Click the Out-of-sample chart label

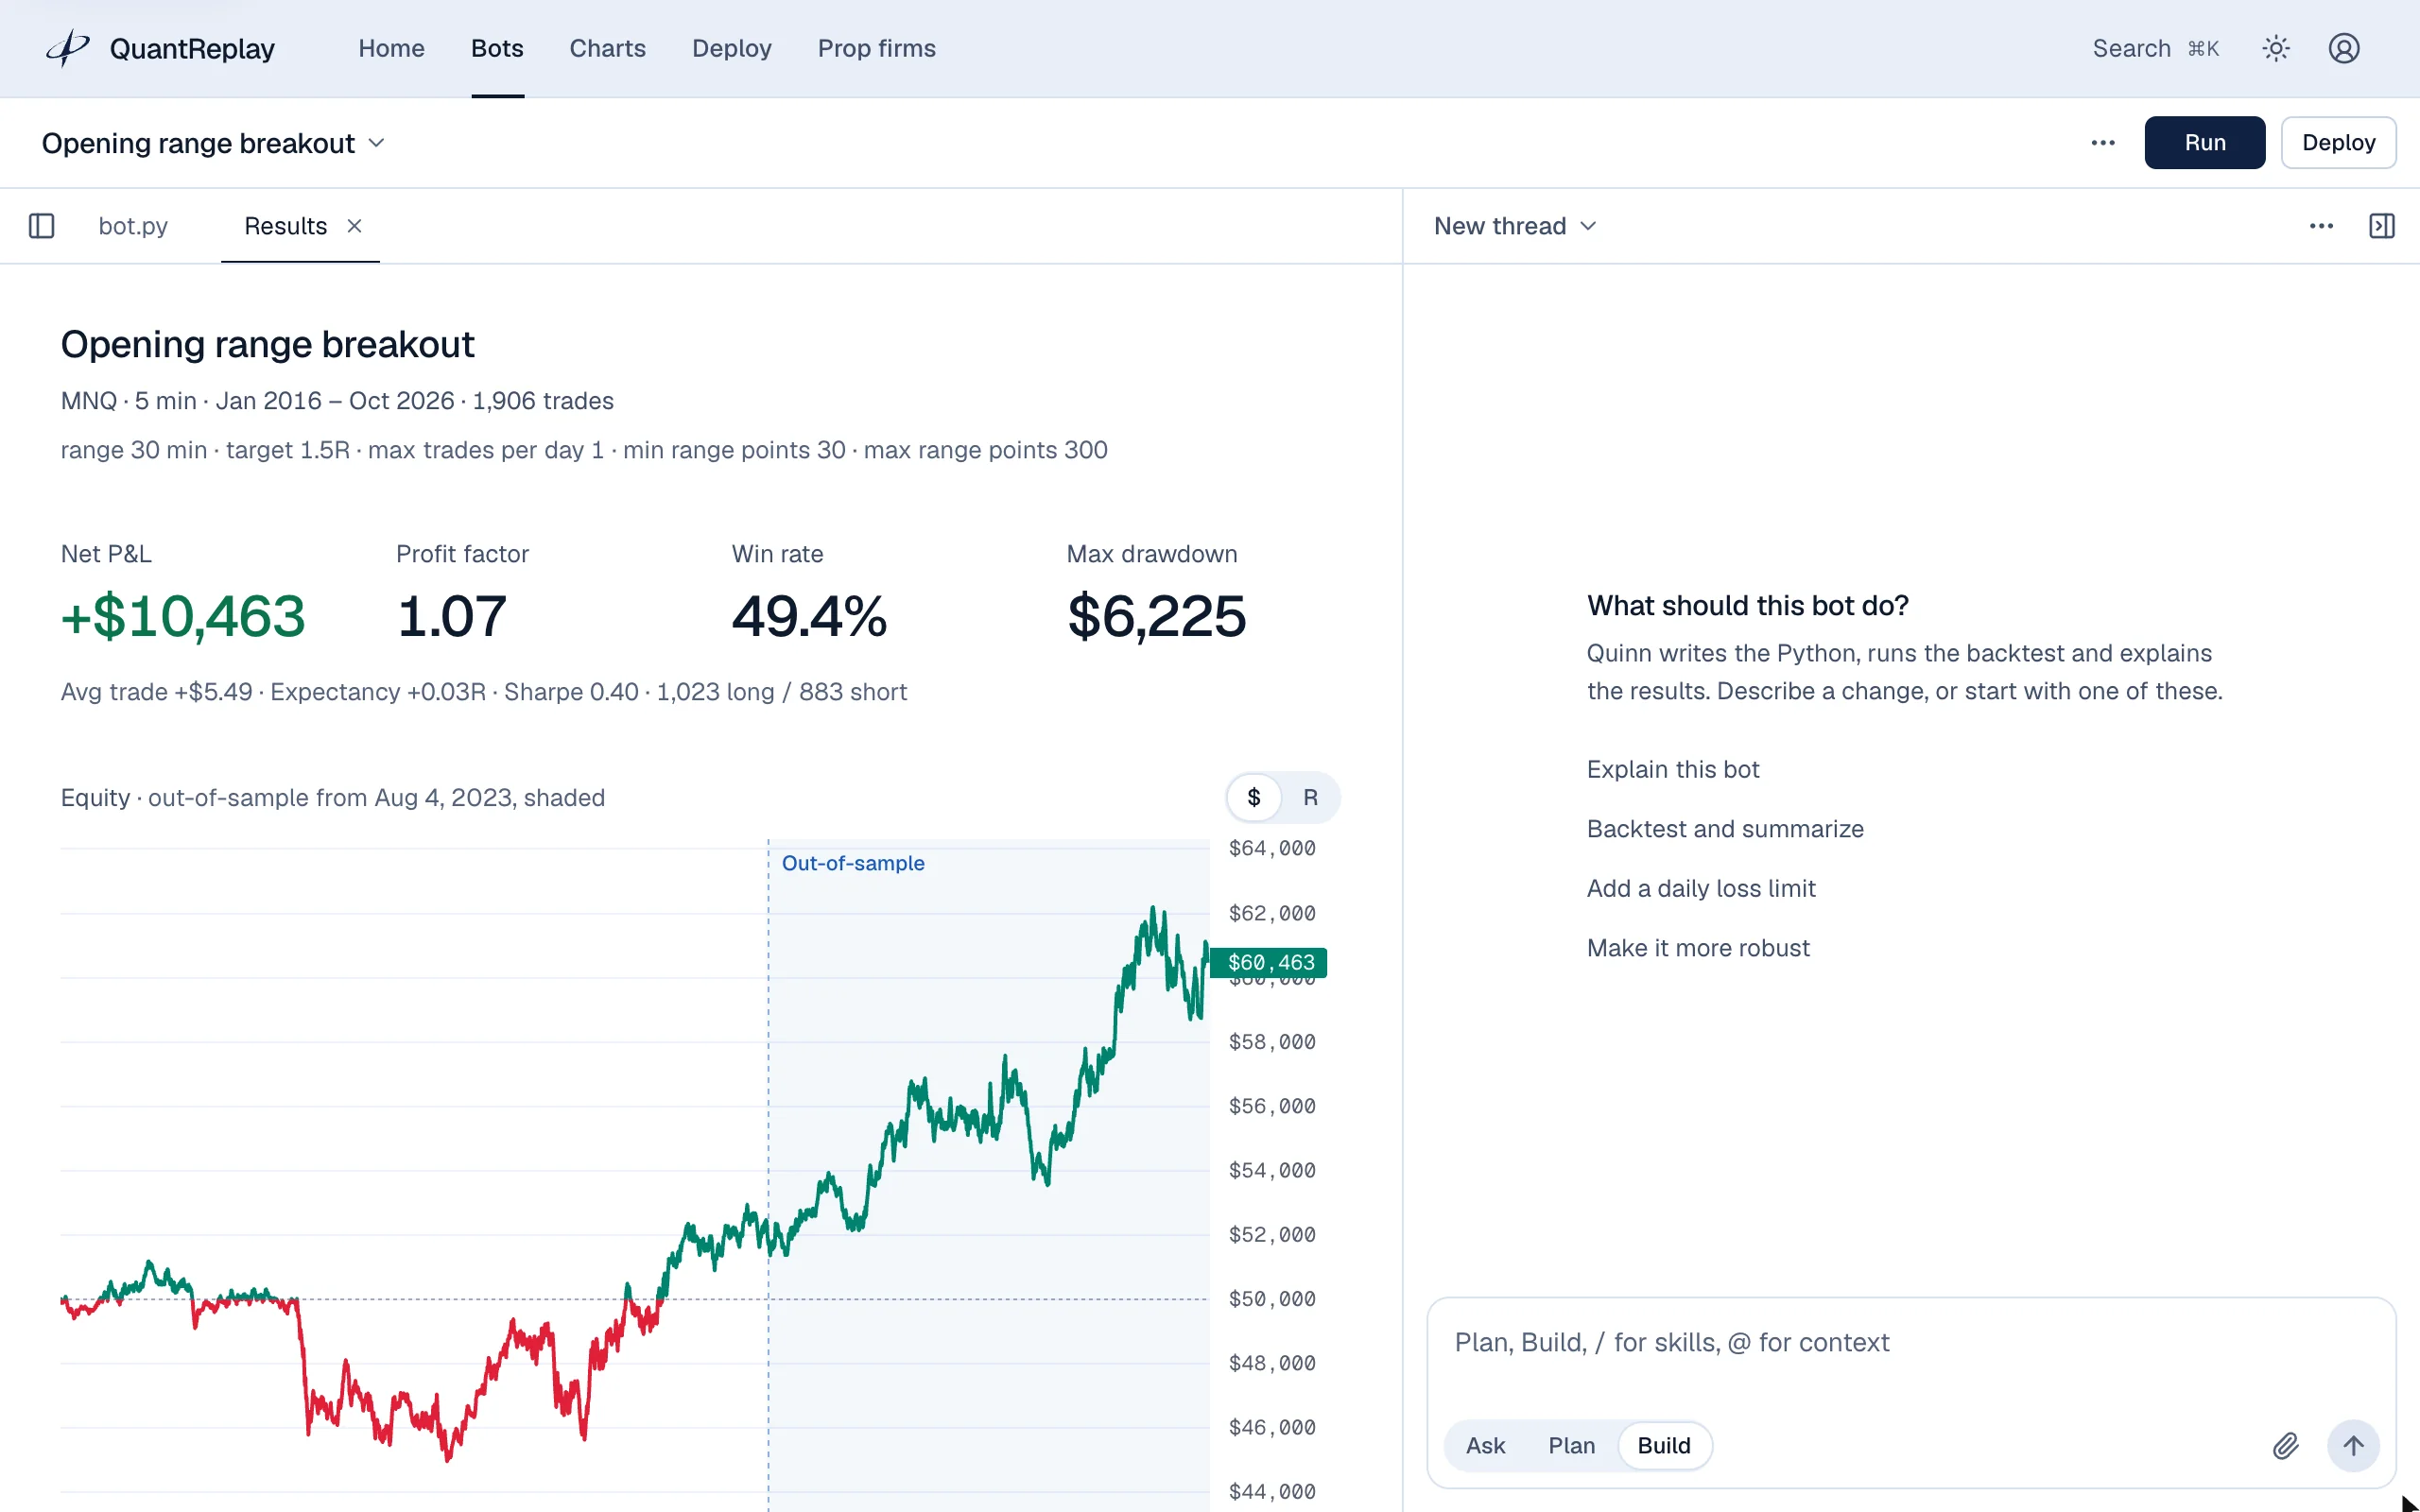[852, 863]
